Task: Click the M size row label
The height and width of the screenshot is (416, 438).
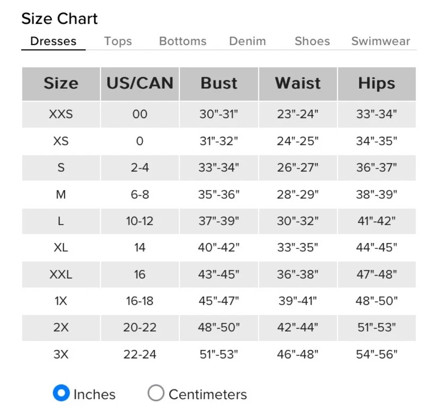Action: pos(61,194)
